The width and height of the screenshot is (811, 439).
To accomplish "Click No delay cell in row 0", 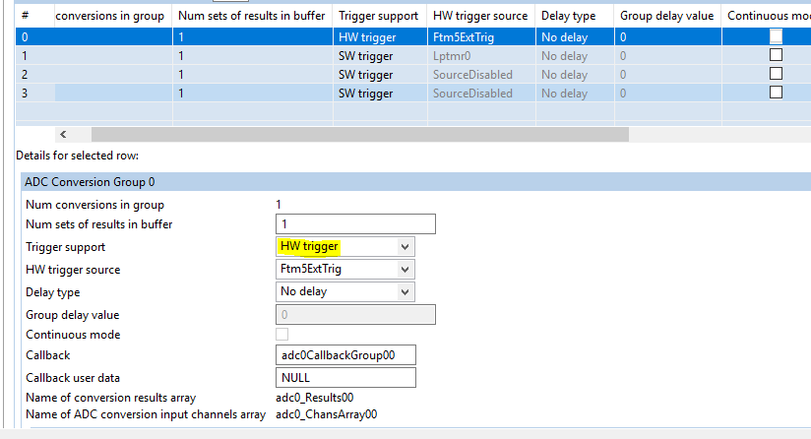I will [575, 37].
